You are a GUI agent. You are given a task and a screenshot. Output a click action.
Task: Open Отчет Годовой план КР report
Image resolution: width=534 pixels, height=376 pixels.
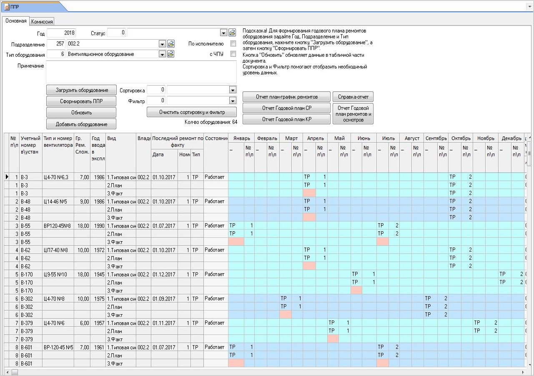point(286,119)
